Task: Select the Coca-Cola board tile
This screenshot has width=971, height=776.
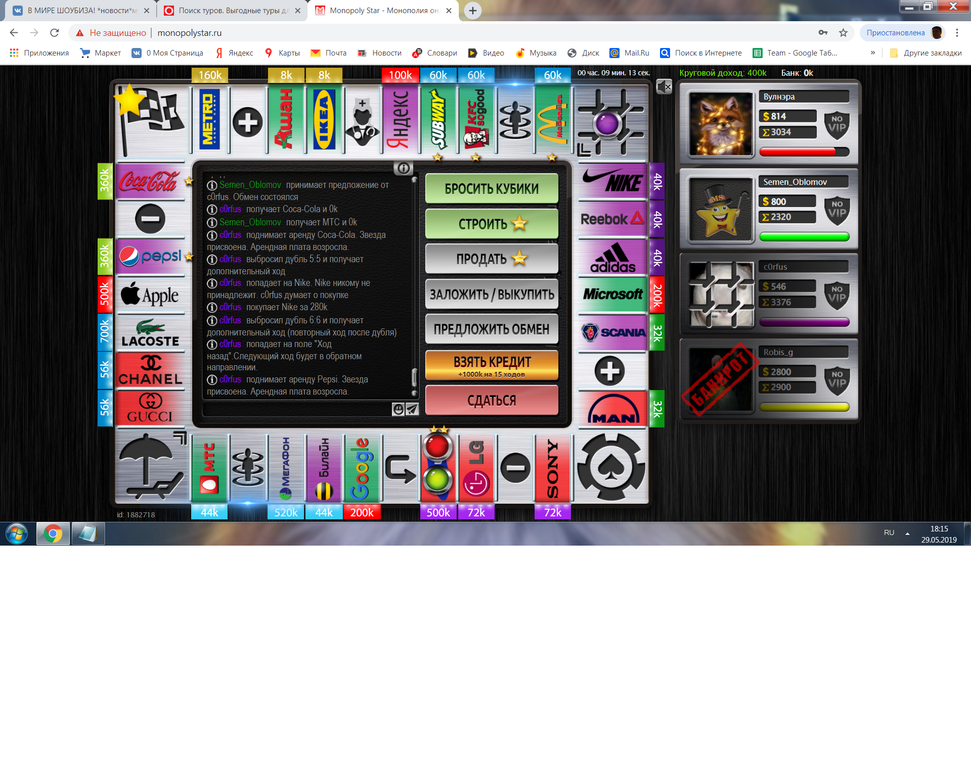Action: 150,181
